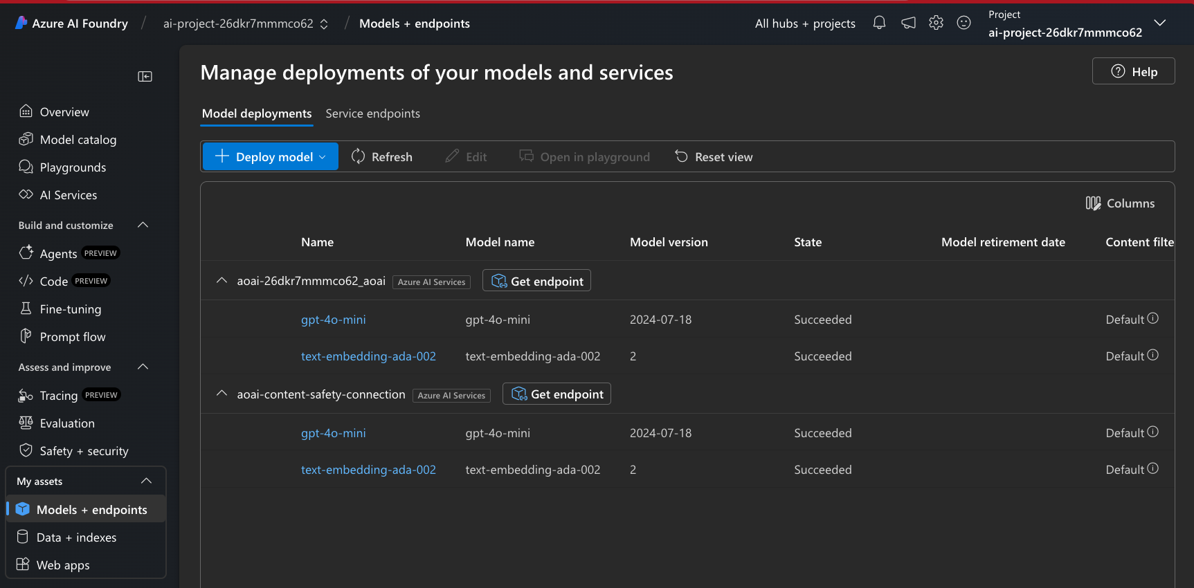
Task: Open the Deploy model dropdown
Action: [271, 156]
